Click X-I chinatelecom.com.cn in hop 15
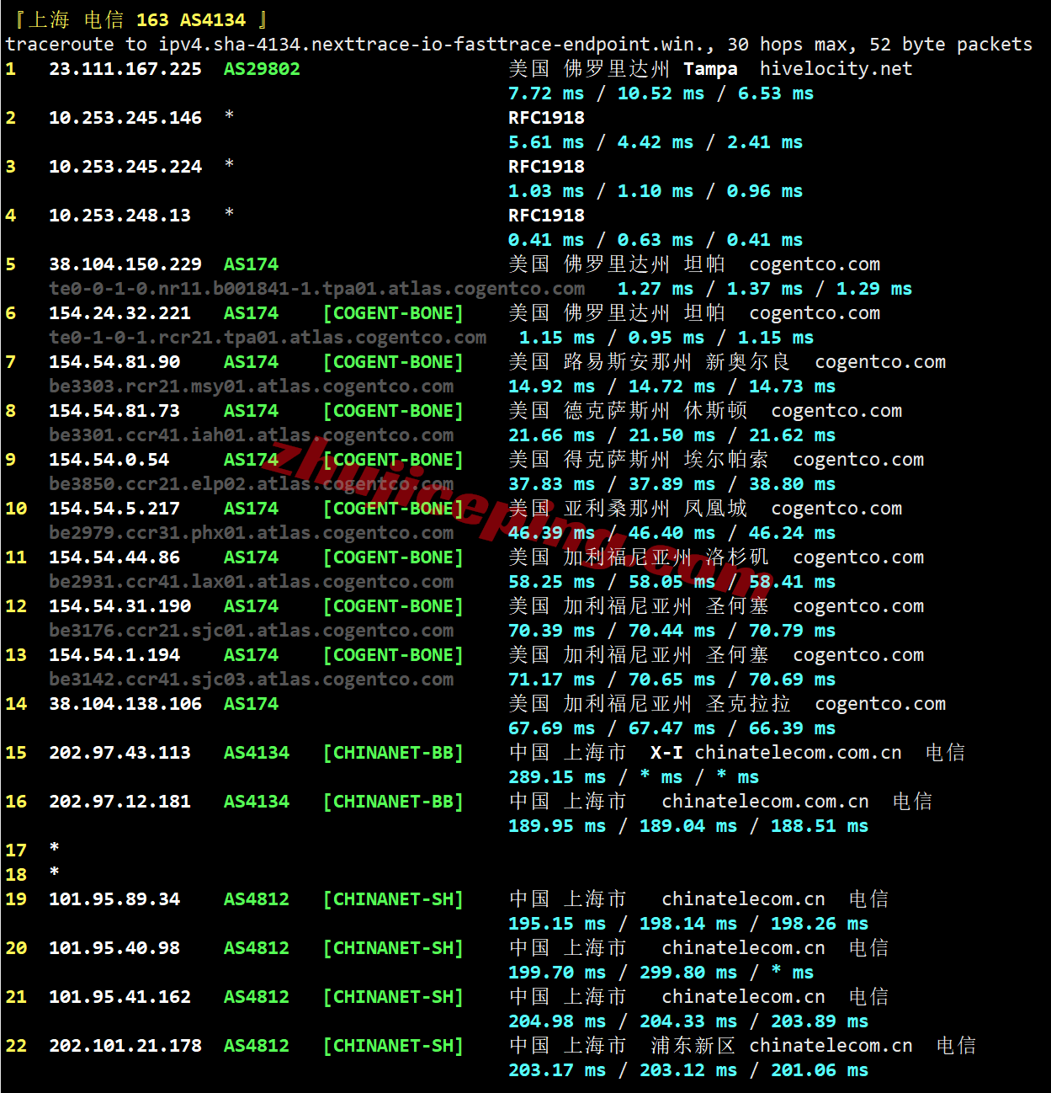This screenshot has height=1093, width=1051. coord(776,753)
